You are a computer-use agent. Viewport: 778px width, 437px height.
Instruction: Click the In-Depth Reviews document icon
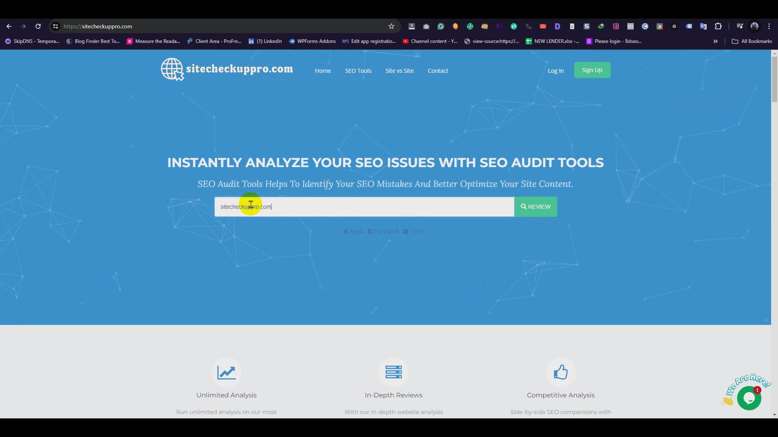pos(393,371)
